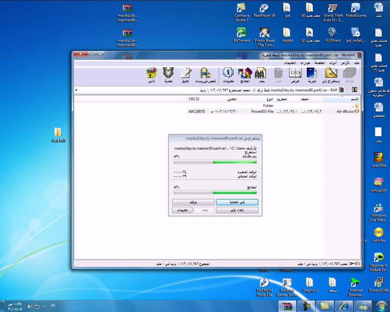
Task: Click the Add (إضافة) toolbar icon
Action: point(349,75)
